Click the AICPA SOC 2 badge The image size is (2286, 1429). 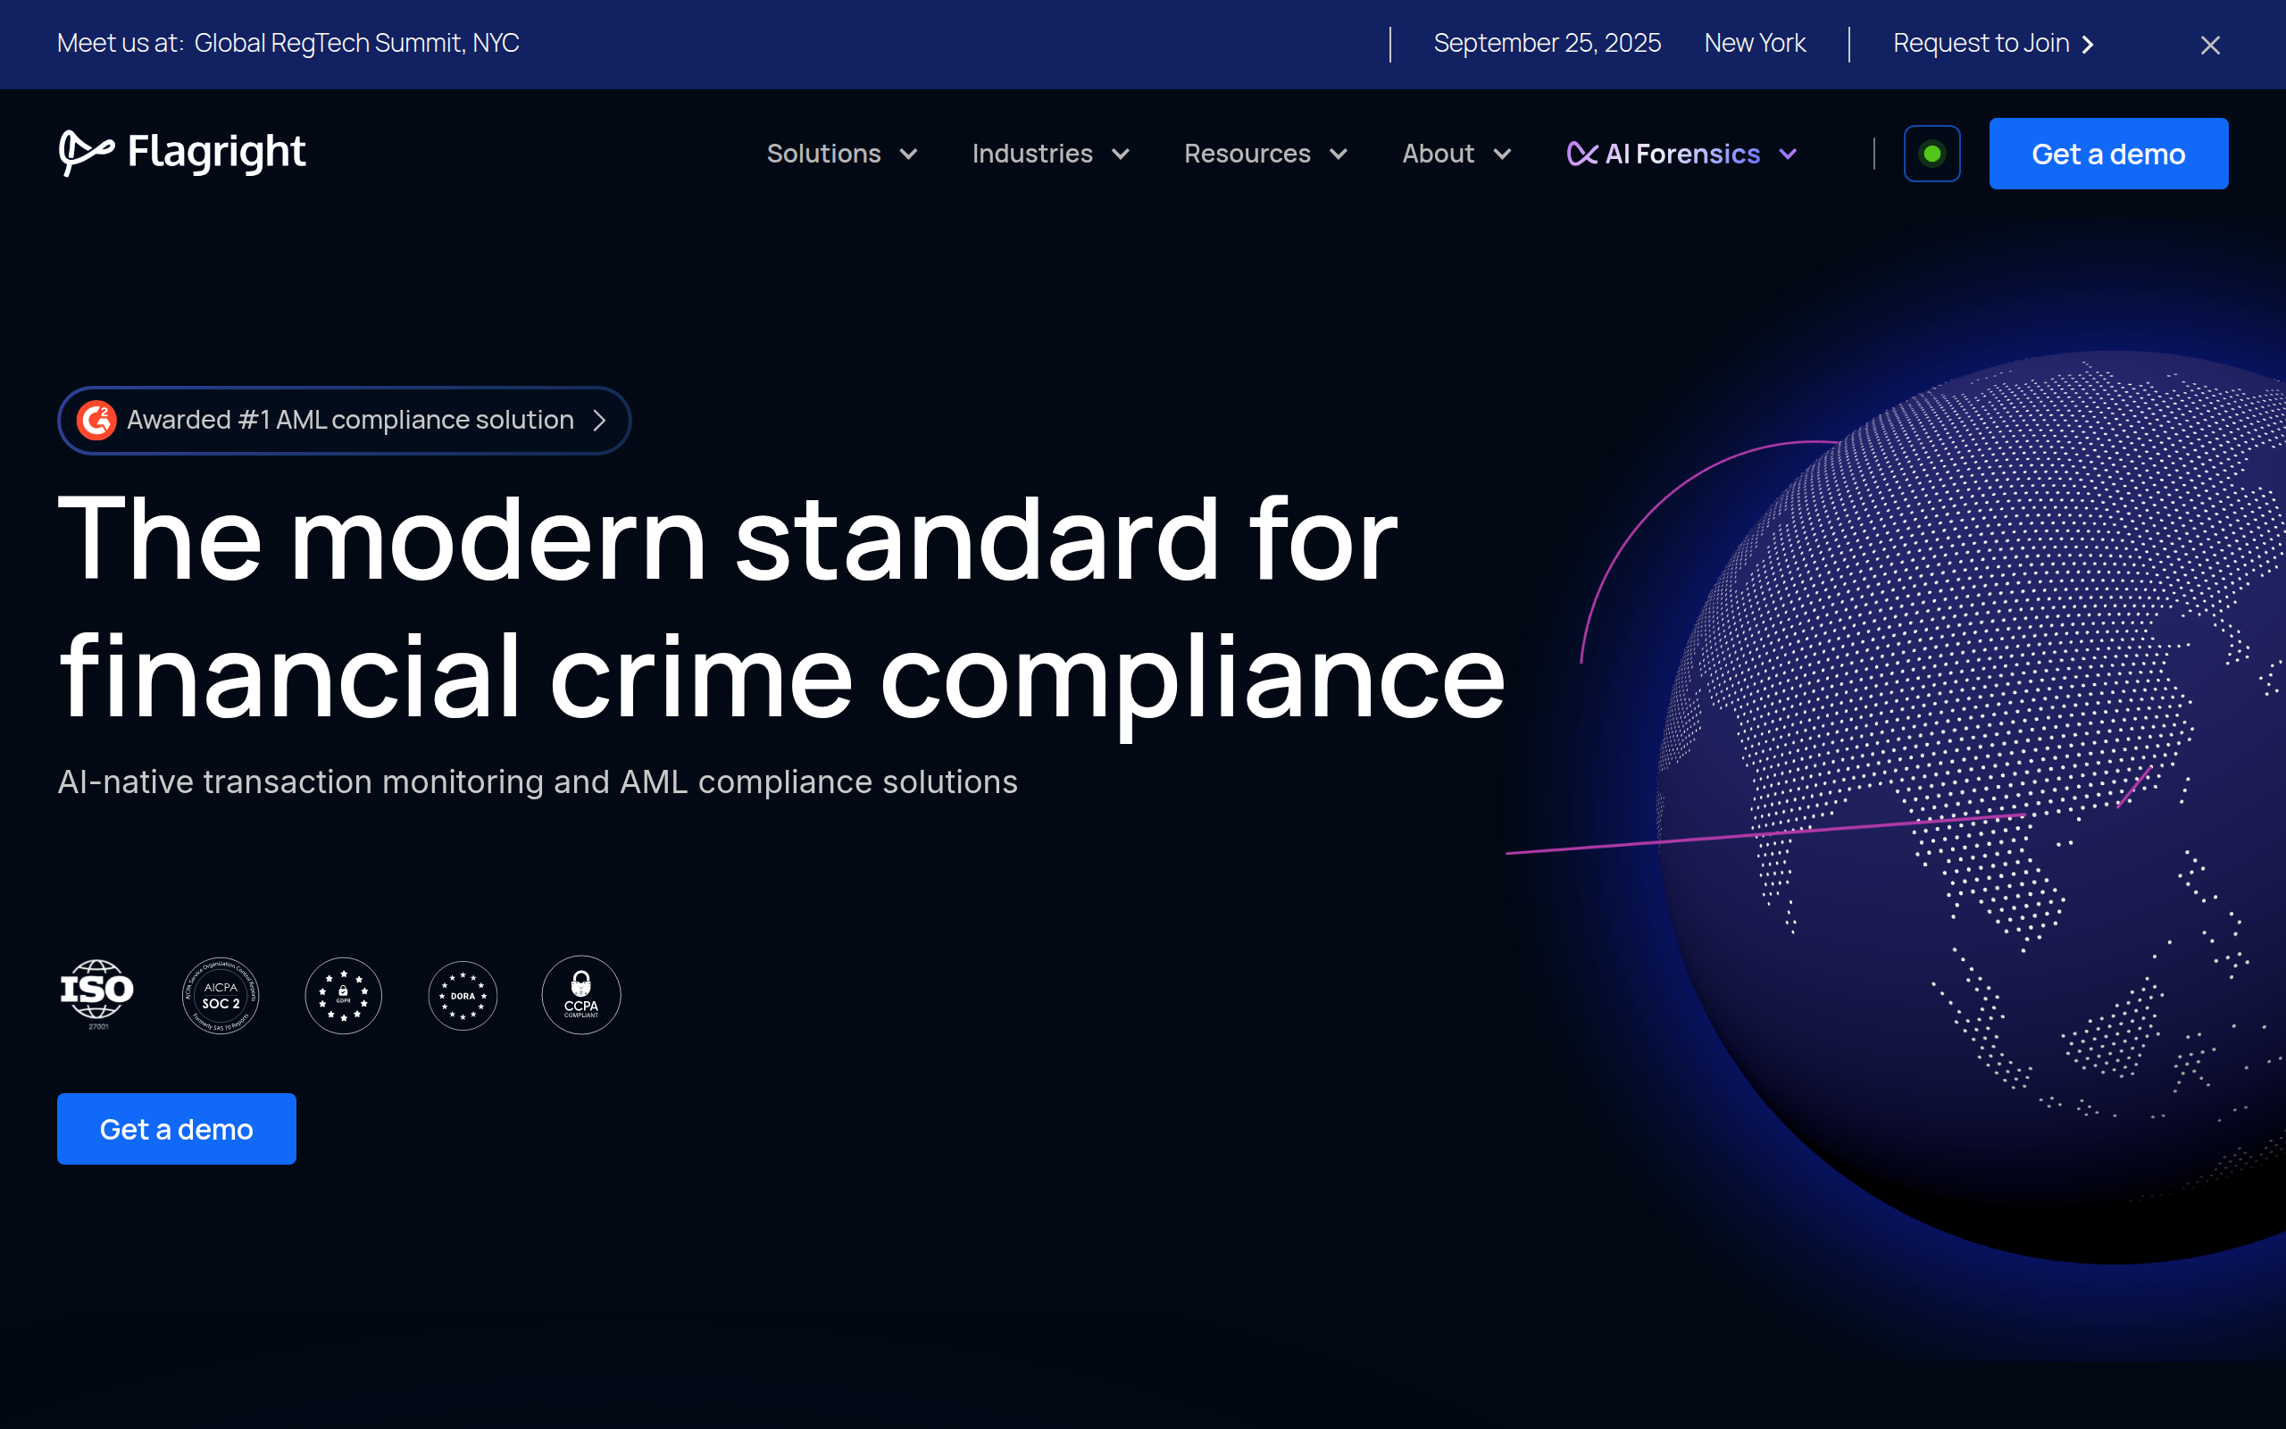click(x=220, y=995)
